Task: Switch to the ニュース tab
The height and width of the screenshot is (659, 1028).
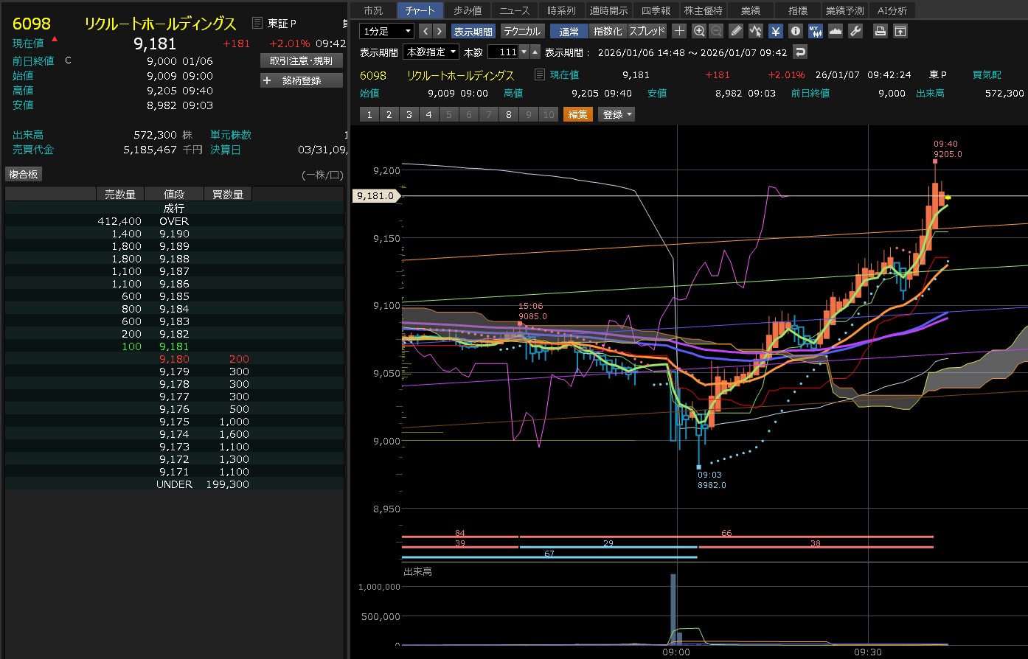Action: pyautogui.click(x=514, y=10)
